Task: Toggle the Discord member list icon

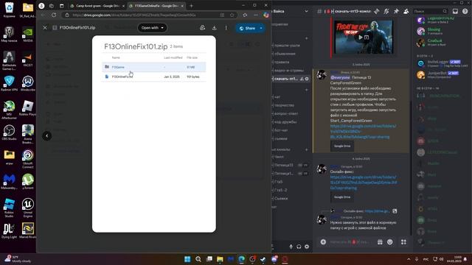Action: [x=406, y=11]
